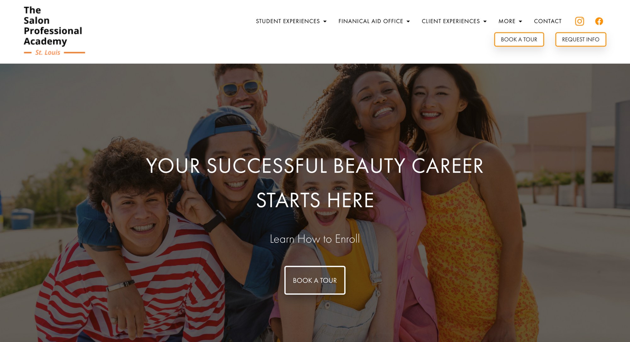This screenshot has height=342, width=630.
Task: Expand the Client Experiences caret
Action: pyautogui.click(x=485, y=21)
